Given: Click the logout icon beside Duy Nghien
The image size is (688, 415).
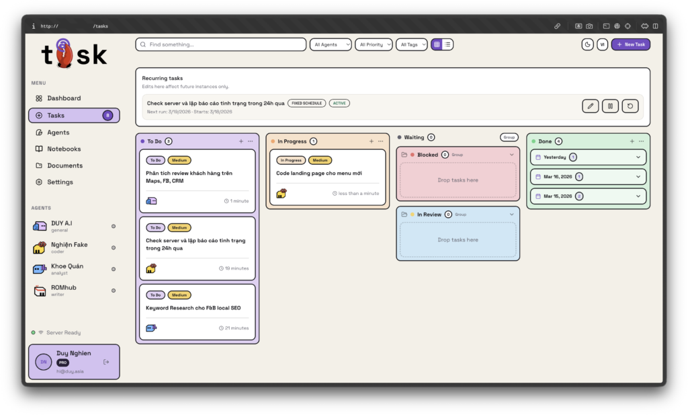Looking at the screenshot, I should (x=106, y=362).
